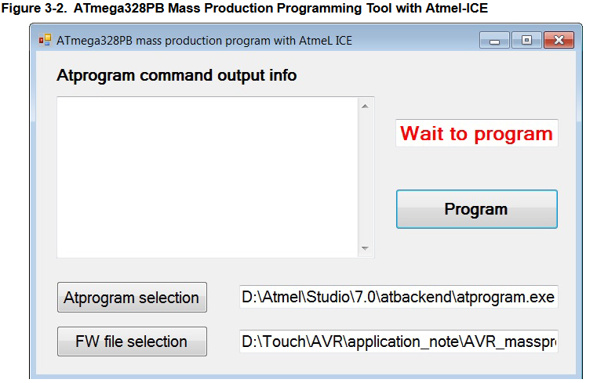
Task: Close the mass production program window
Action: [559, 40]
